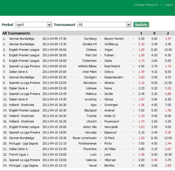Select away odds 21.00 for Almeria
175x171 pixels.
(x=168, y=83)
